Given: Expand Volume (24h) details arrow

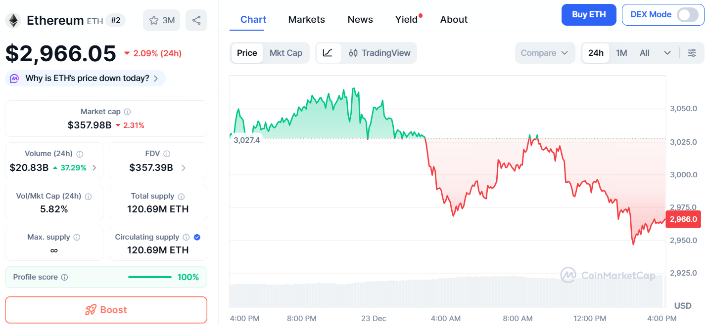Looking at the screenshot, I should [94, 168].
